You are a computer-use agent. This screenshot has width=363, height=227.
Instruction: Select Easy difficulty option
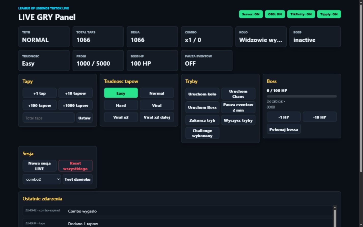[121, 93]
